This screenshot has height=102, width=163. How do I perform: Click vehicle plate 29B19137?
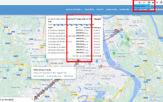click(x=80, y=50)
